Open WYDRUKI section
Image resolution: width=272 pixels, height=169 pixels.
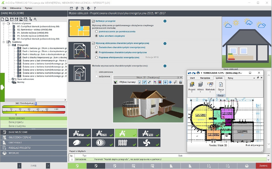pyautogui.click(x=34, y=153)
